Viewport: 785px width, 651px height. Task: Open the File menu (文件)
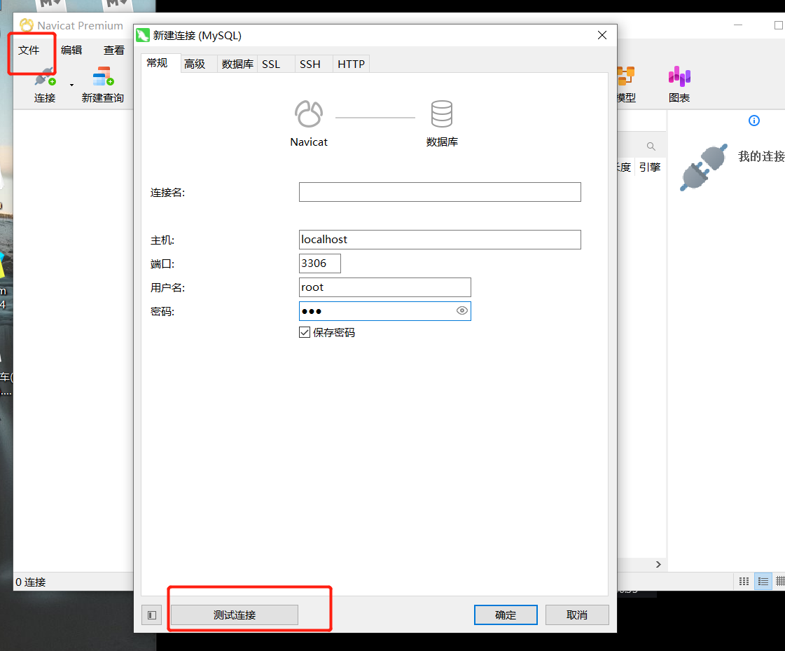point(29,50)
